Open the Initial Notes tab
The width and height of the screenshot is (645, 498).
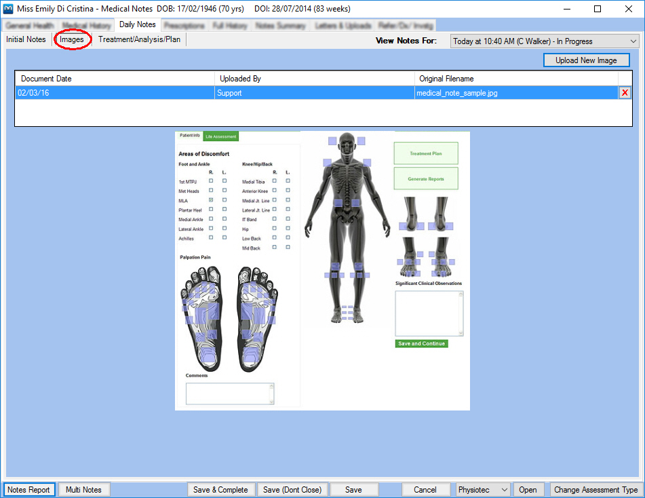pos(26,39)
